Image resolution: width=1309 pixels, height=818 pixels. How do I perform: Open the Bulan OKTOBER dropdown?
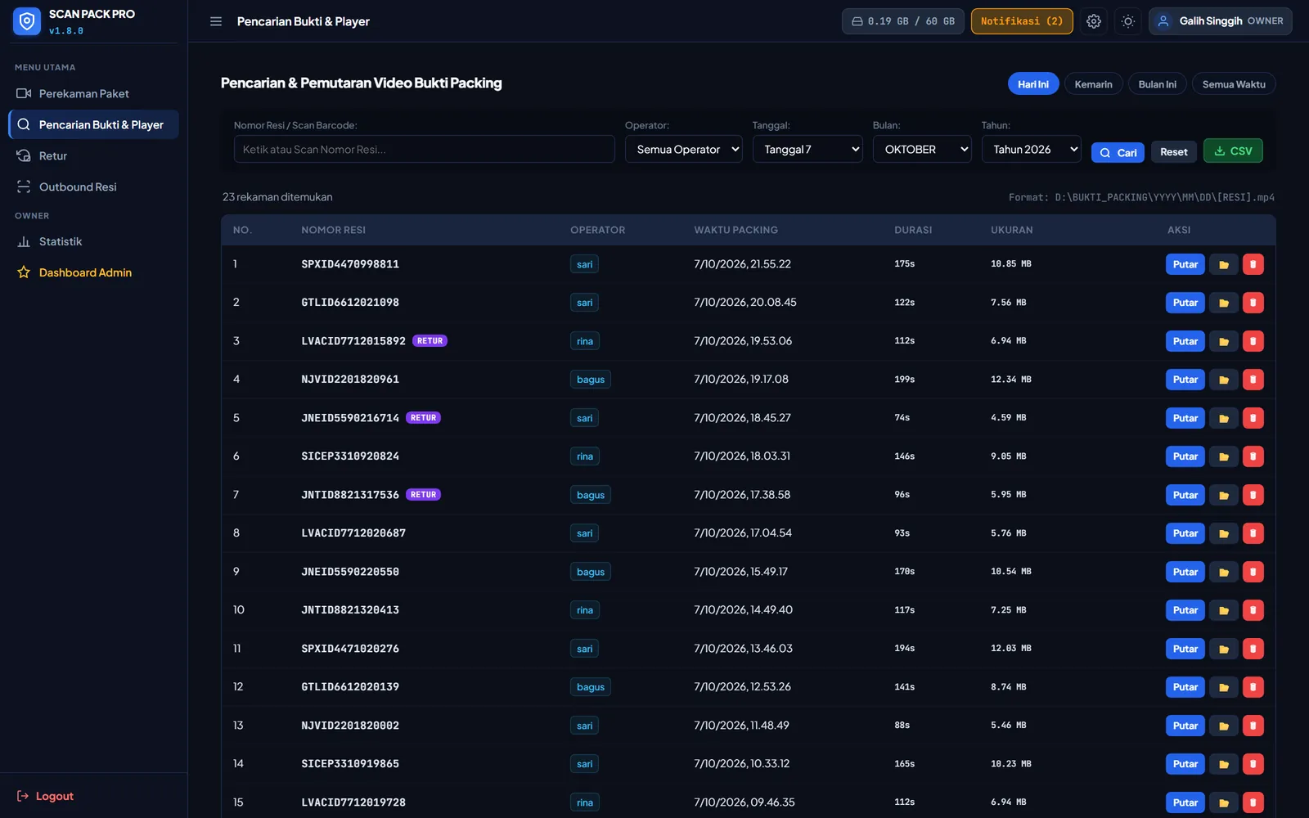point(922,149)
